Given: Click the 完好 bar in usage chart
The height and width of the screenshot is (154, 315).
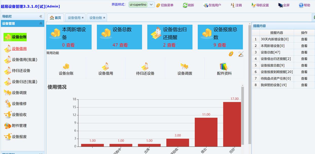Looking at the screenshot, I should [232, 124].
